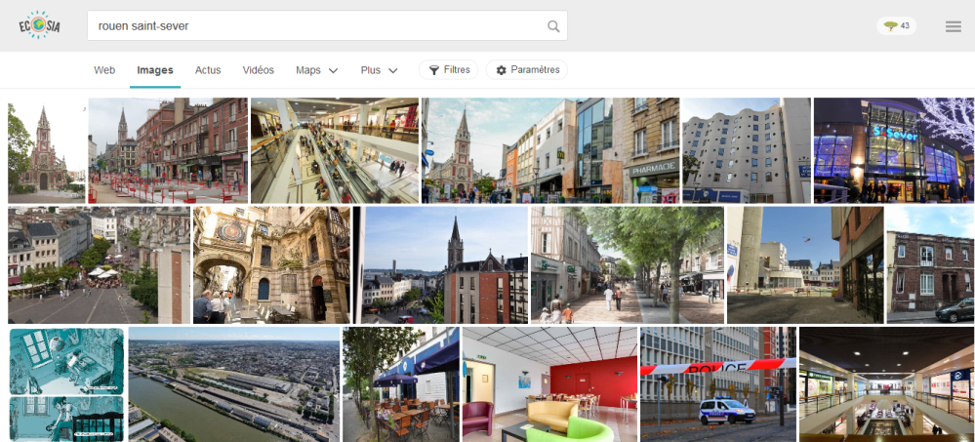Image resolution: width=975 pixels, height=442 pixels.
Task: Open the Gros-Horloge clock arch thumbnail
Action: pos(271,265)
